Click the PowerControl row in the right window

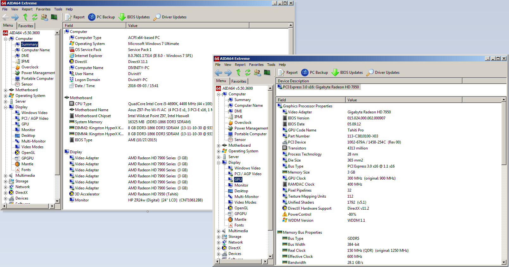tap(389, 214)
